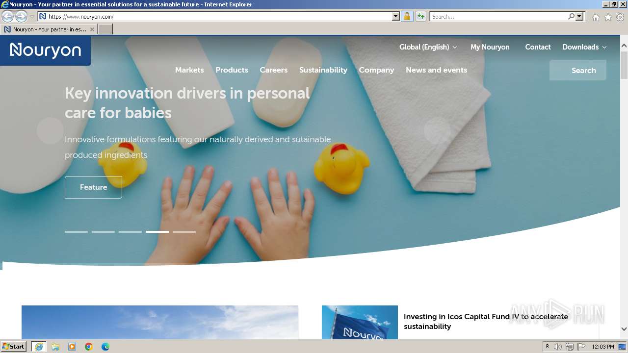
Task: Click the Nouryon flag news thumbnail
Action: tap(360, 323)
